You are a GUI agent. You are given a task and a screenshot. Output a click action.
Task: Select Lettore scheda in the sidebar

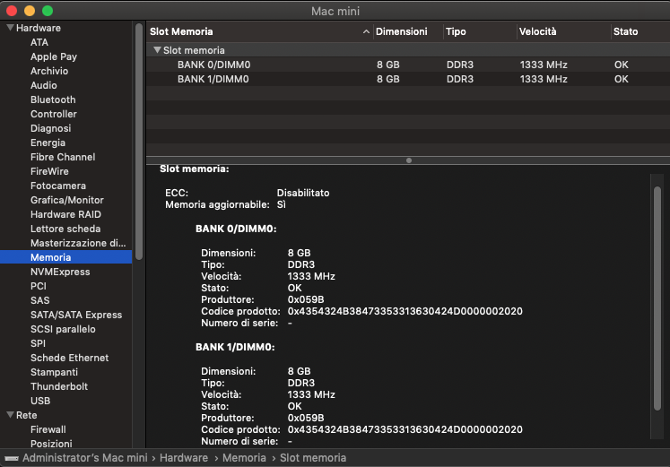tap(65, 229)
